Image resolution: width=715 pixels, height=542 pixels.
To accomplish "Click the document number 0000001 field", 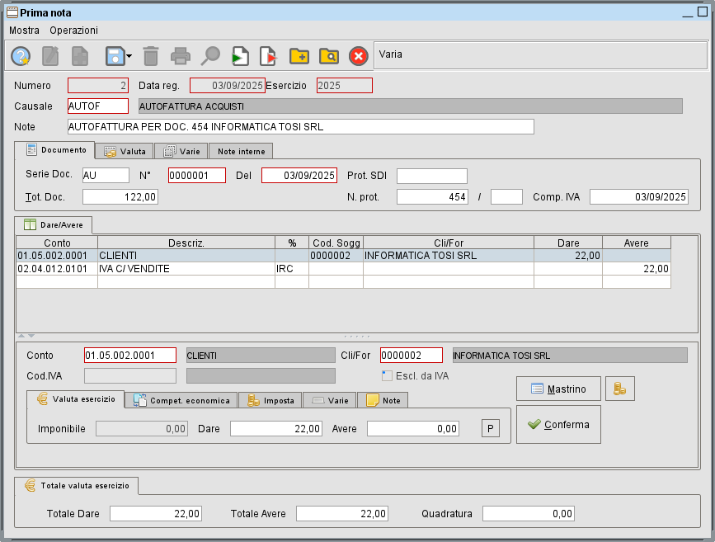I will [x=197, y=175].
